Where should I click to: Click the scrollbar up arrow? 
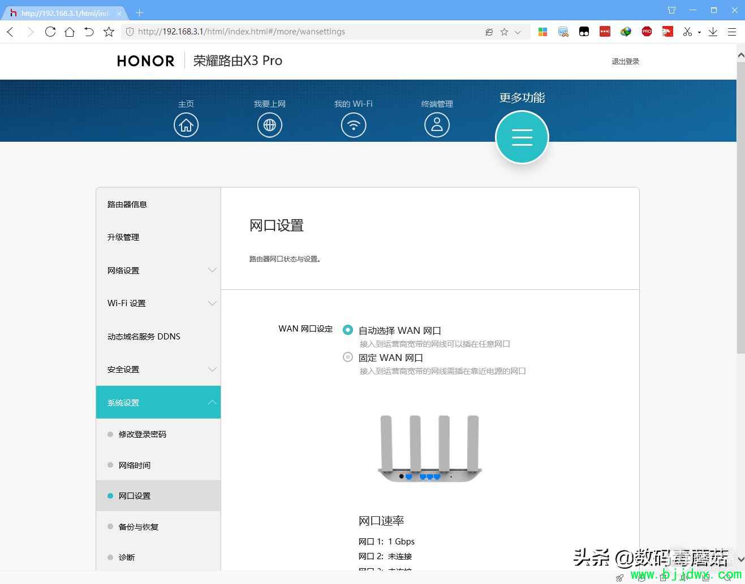(x=740, y=55)
